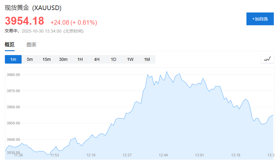Screen dimensions: 279x164
Task: Switch chart interval to 5m
Action: tap(30, 59)
